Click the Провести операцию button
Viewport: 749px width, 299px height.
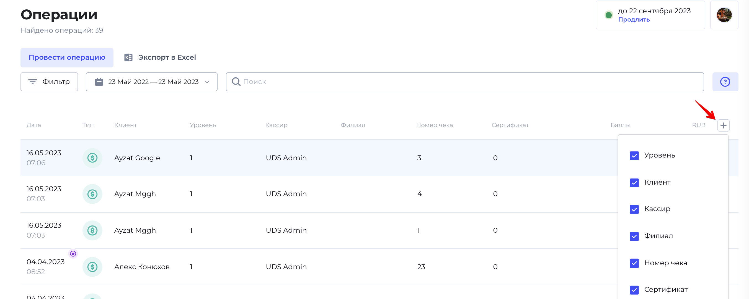(x=67, y=57)
